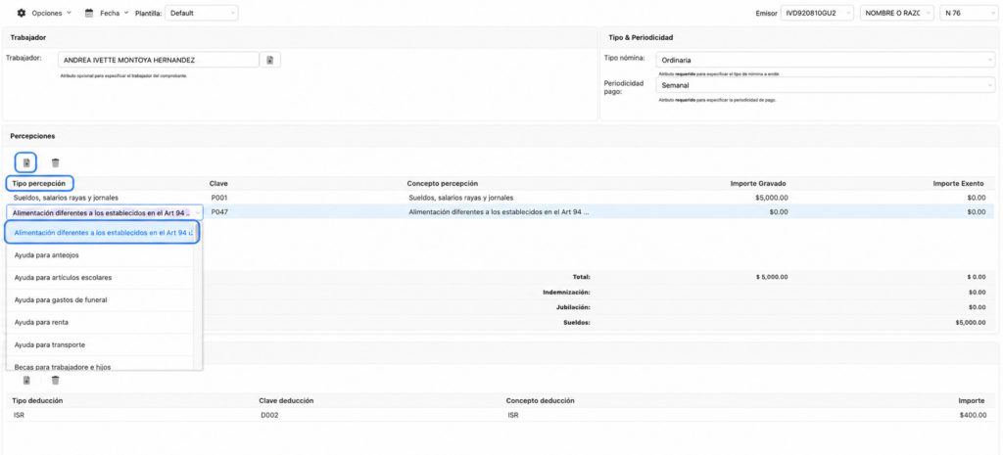Open the Alimentación tipo percepción combo box

(x=105, y=212)
